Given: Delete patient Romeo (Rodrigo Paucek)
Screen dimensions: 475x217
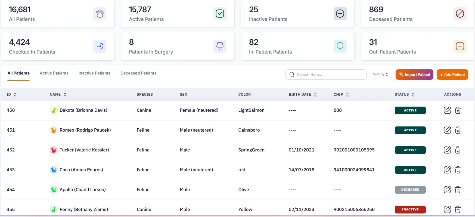Looking at the screenshot, I should click(458, 130).
